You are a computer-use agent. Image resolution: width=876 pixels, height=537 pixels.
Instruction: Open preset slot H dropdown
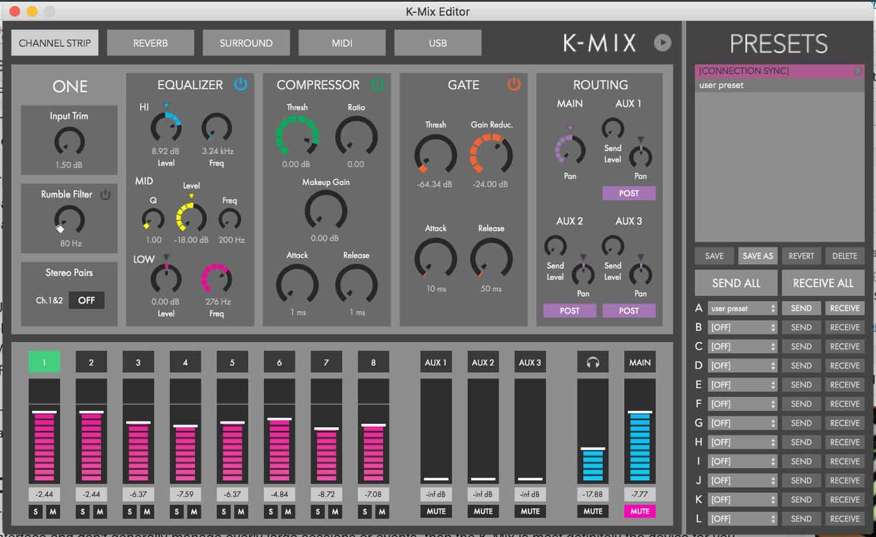tap(743, 442)
